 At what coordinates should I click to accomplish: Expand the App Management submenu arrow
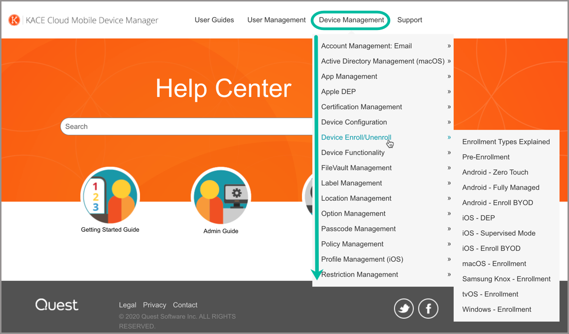[449, 77]
